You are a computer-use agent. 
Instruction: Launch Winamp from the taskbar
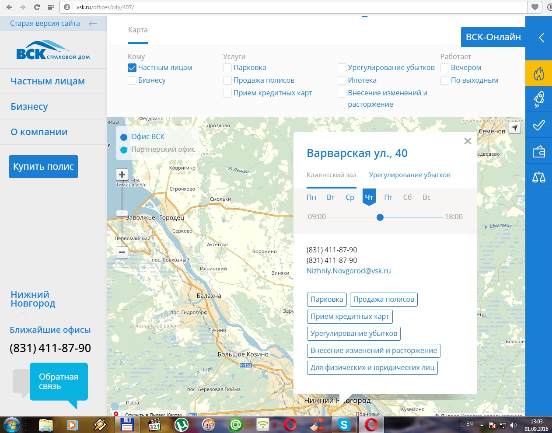[x=100, y=425]
